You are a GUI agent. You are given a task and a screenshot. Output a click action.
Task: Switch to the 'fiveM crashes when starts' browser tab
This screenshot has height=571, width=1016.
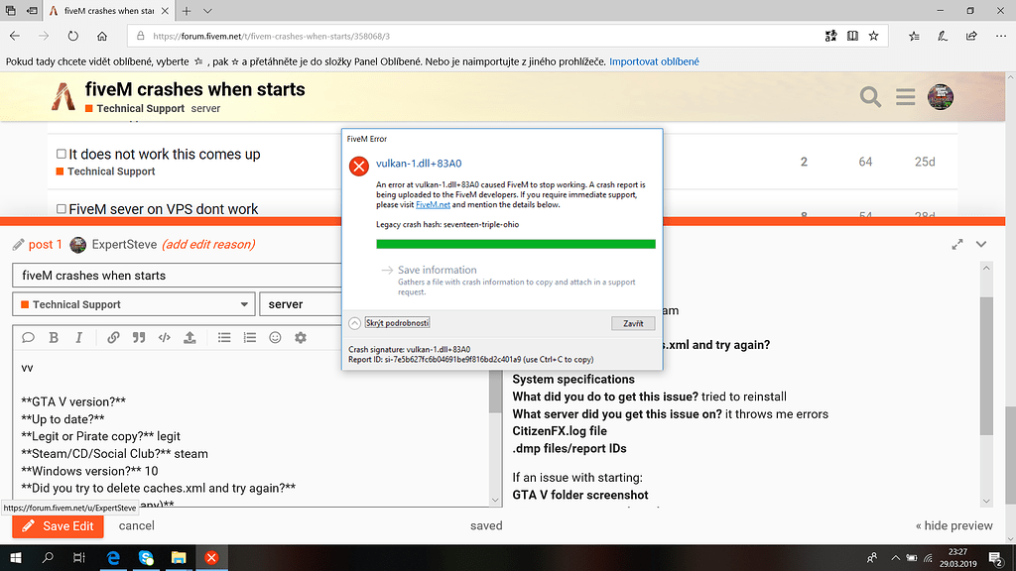click(107, 12)
